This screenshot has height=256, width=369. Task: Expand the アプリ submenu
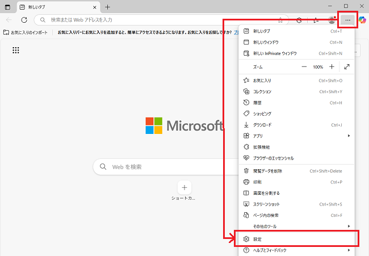[x=295, y=136]
